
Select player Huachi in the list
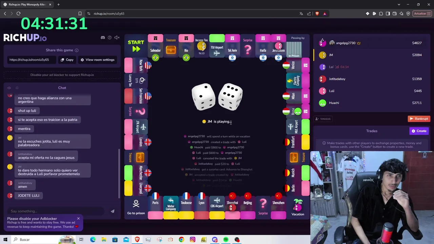click(x=371, y=103)
